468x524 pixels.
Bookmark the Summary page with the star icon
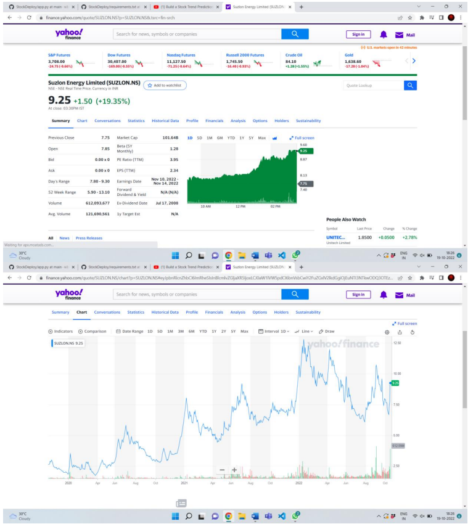[410, 18]
